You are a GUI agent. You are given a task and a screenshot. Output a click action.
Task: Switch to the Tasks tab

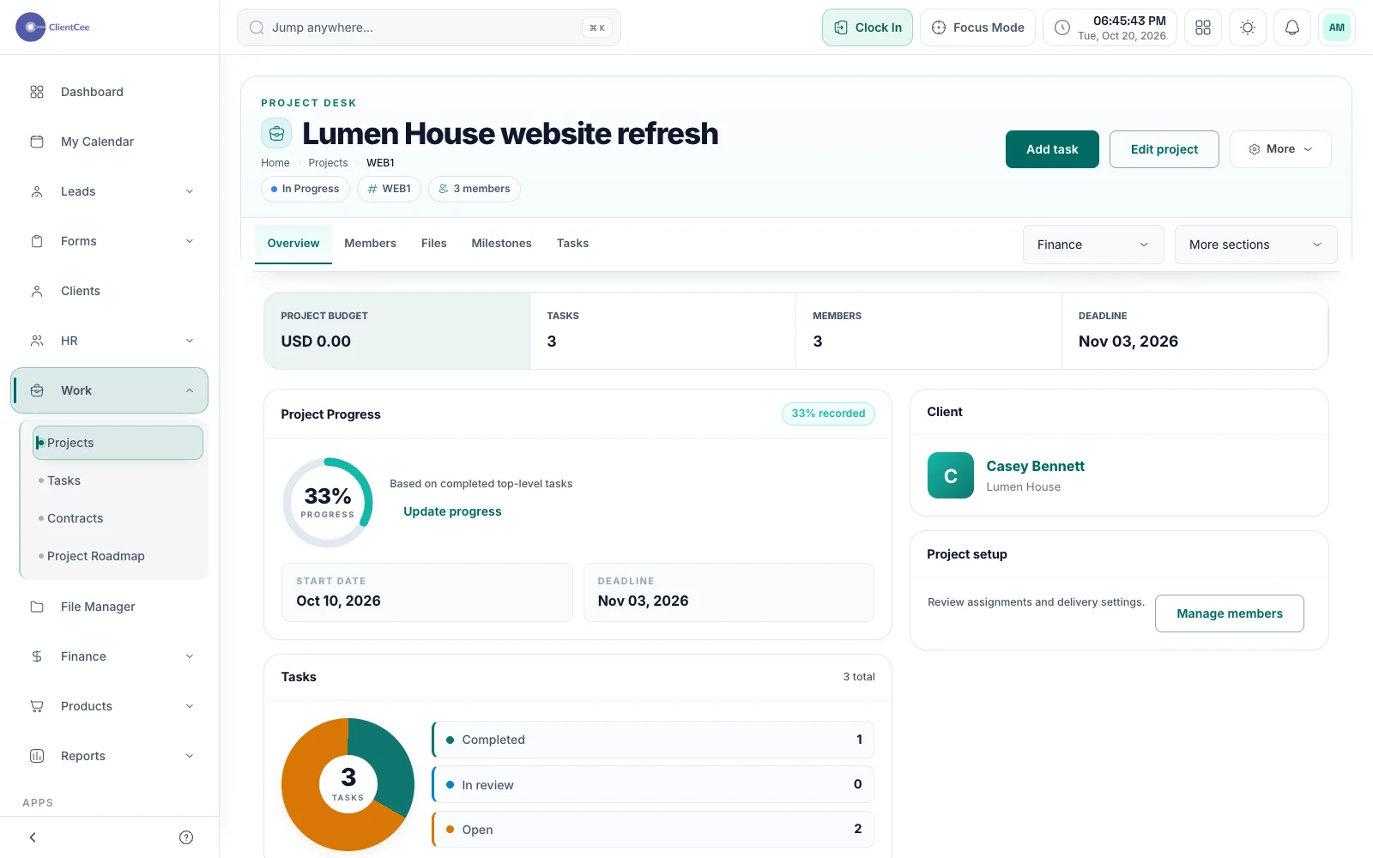pos(572,244)
